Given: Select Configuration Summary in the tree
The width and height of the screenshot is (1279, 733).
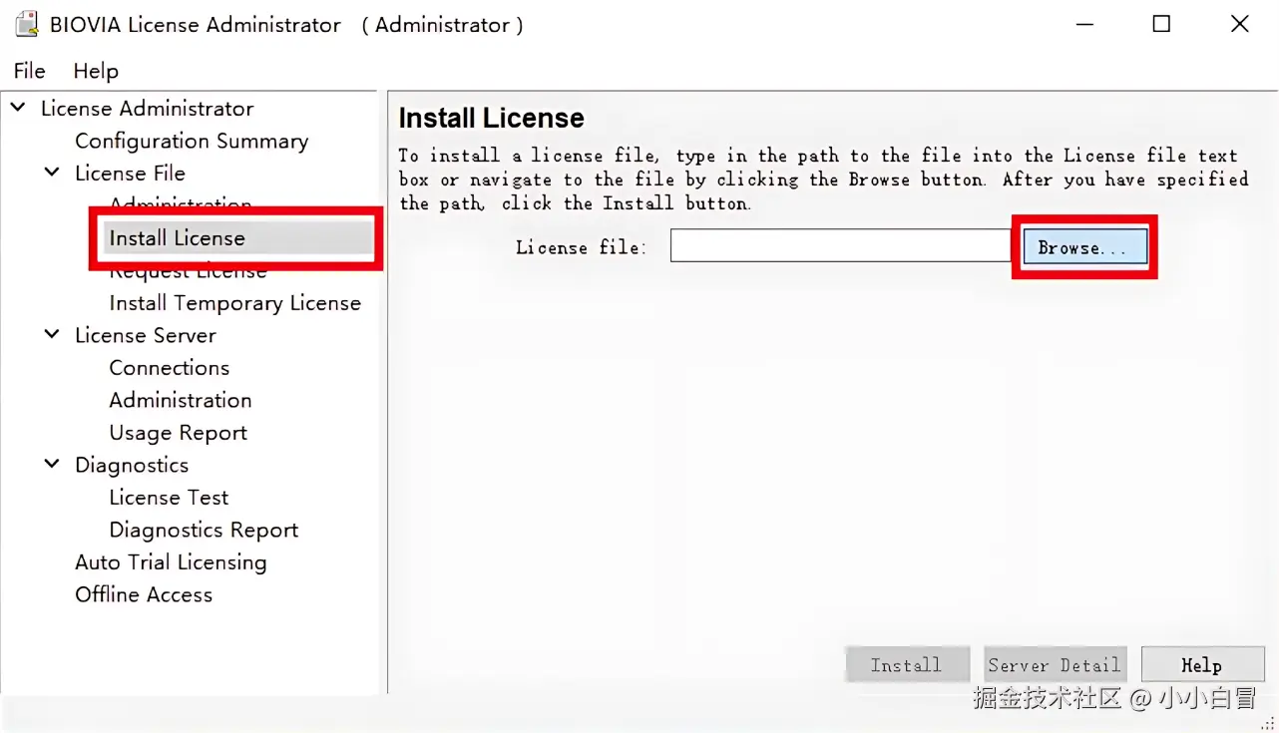Looking at the screenshot, I should (x=192, y=141).
